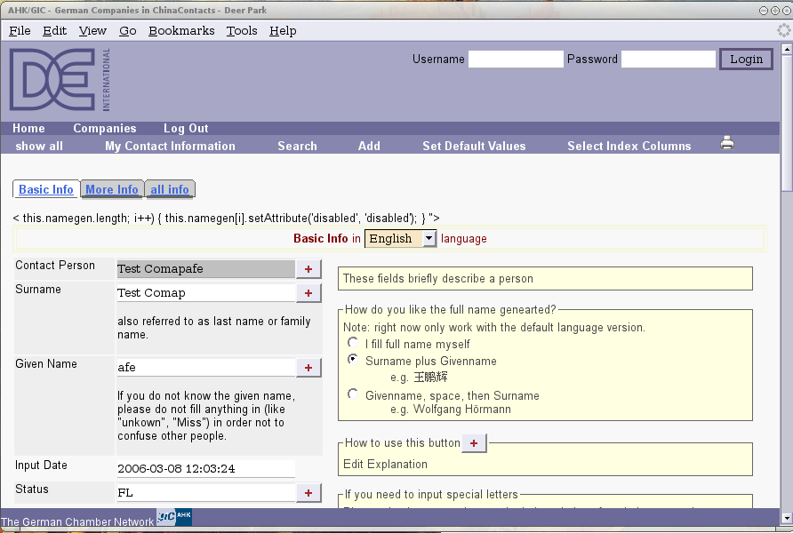Select 'Surname plus Givenname' radio button

point(353,361)
